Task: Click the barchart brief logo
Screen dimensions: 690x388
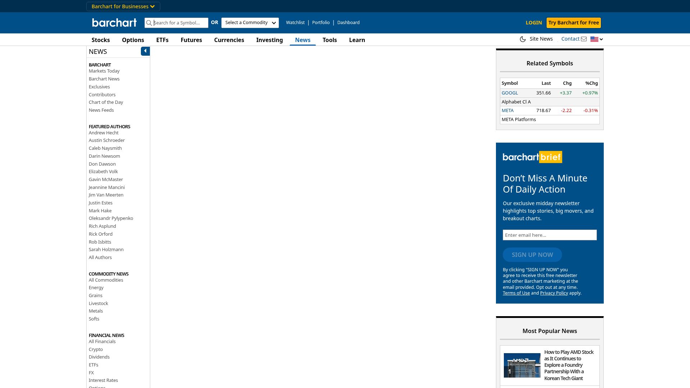Action: click(x=532, y=157)
